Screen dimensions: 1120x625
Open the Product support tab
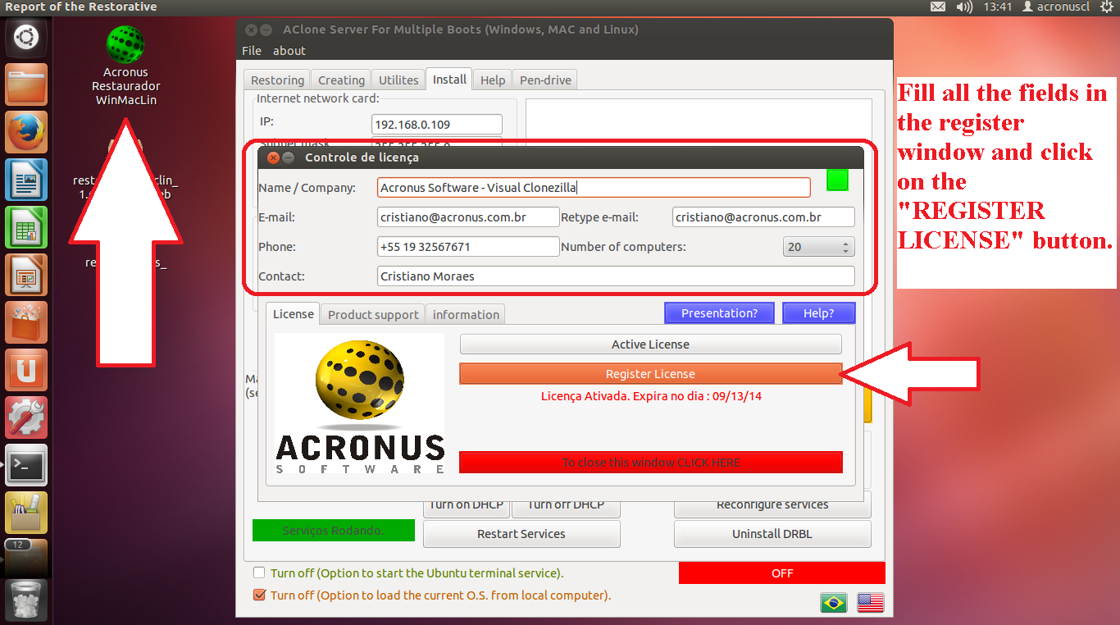pyautogui.click(x=374, y=315)
